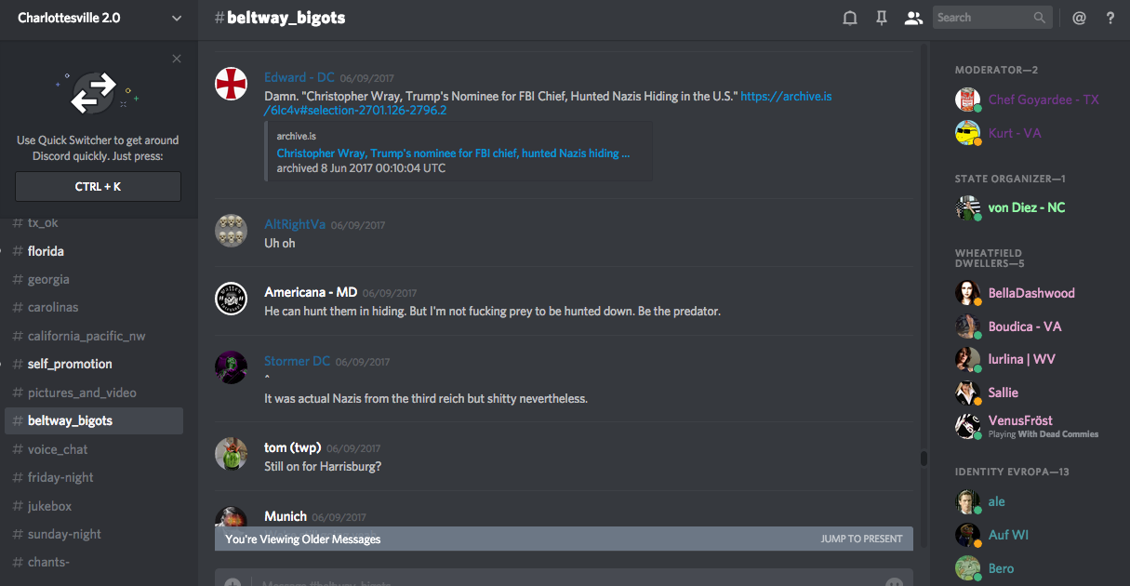Click Edward - DC's avatar
This screenshot has height=586, width=1130.
pyautogui.click(x=231, y=84)
